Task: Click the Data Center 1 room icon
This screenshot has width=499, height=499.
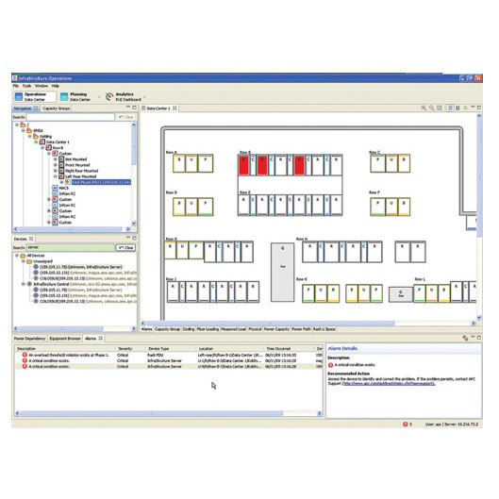Action: (42, 142)
